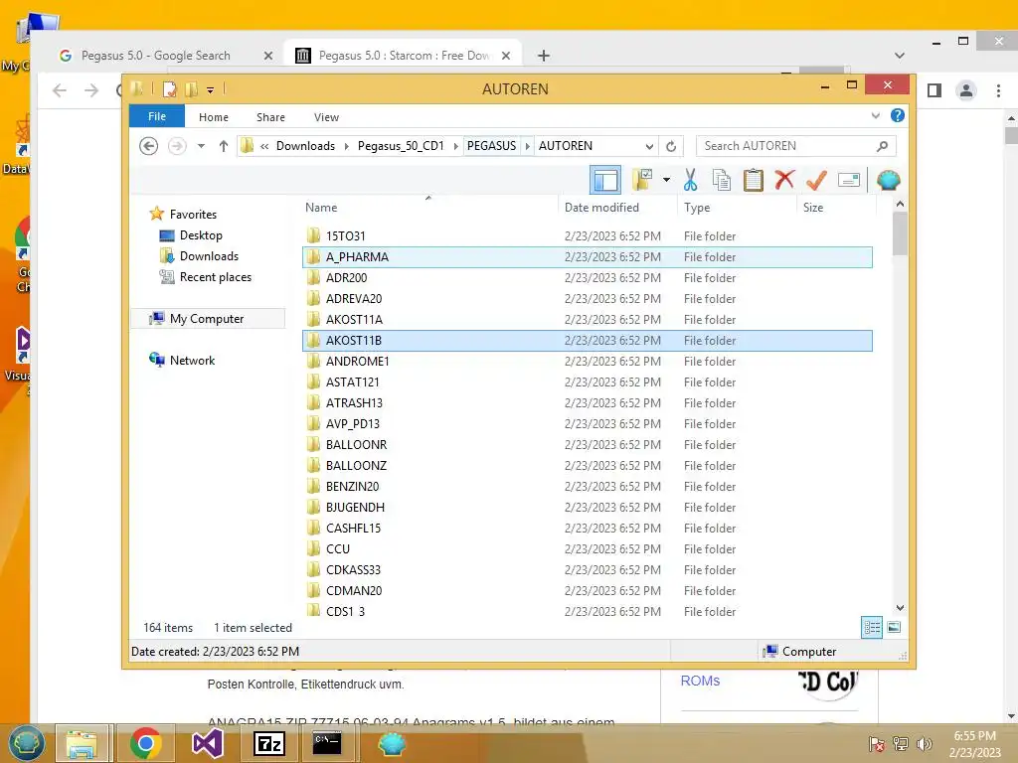
Task: Select the CDKASS33 folder
Action: [587, 569]
